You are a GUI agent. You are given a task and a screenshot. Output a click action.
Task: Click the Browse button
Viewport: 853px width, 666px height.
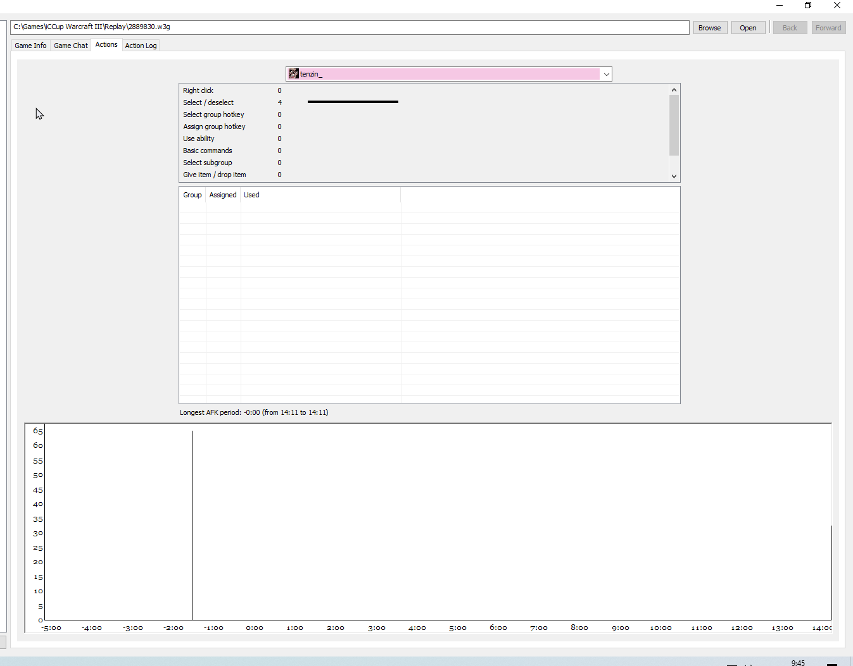[710, 28]
